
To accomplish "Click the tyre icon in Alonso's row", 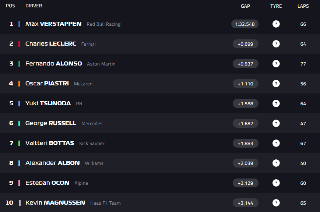I will (276, 64).
